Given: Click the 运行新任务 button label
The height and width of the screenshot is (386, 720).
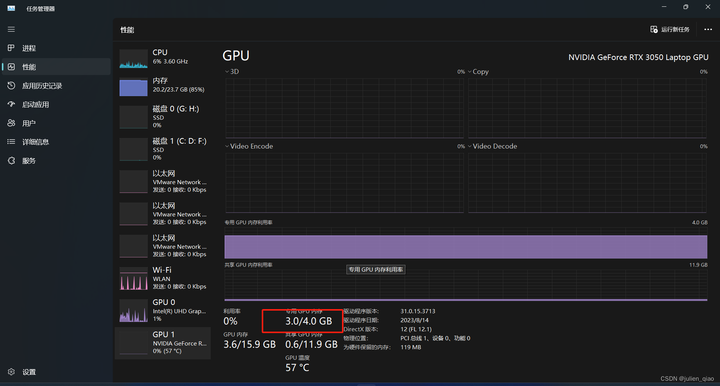Looking at the screenshot, I should coord(675,29).
